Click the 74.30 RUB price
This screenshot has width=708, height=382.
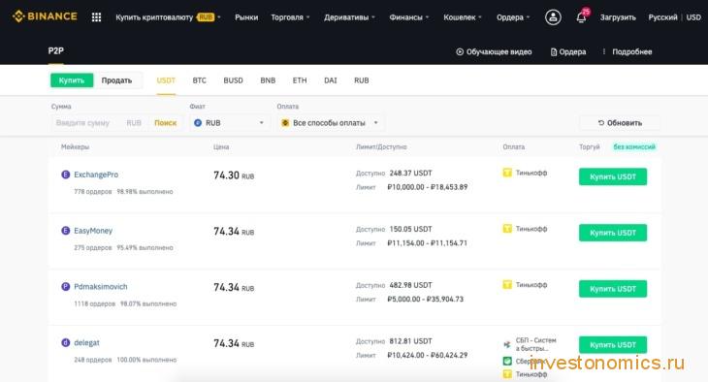click(234, 175)
